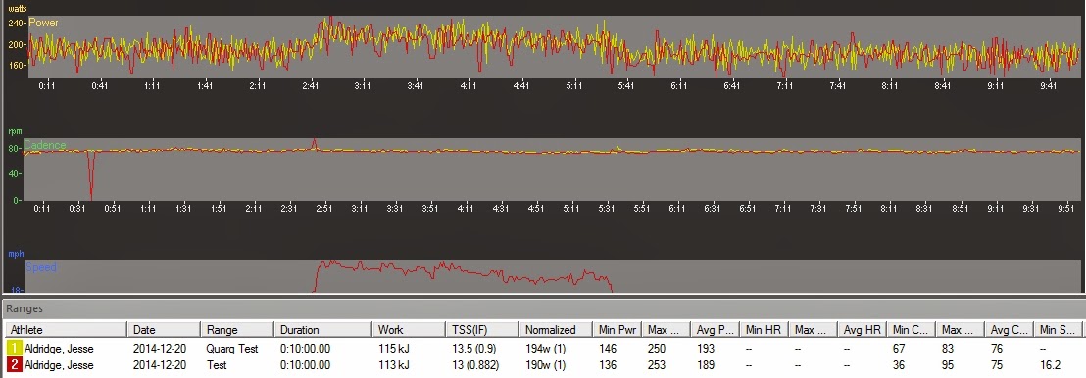This screenshot has width=1086, height=378.
Task: Click the 0:31 marker on the cadence timeline
Action: (x=76, y=208)
